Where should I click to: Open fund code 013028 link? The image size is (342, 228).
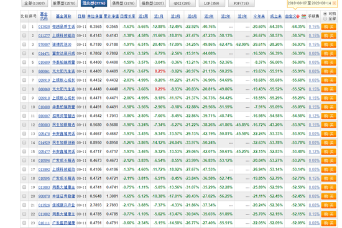pyautogui.click(x=44, y=27)
